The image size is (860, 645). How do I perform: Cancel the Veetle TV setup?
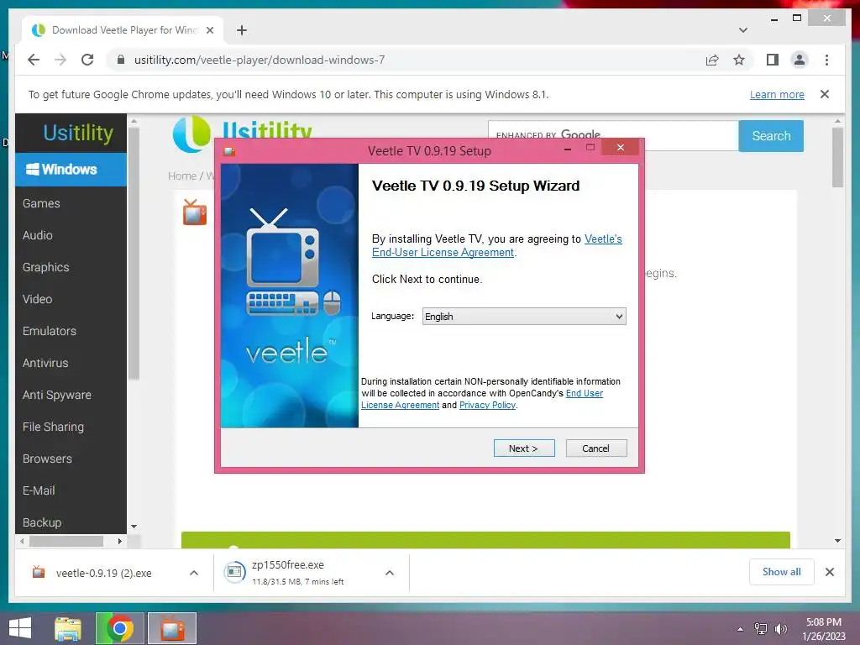click(595, 448)
